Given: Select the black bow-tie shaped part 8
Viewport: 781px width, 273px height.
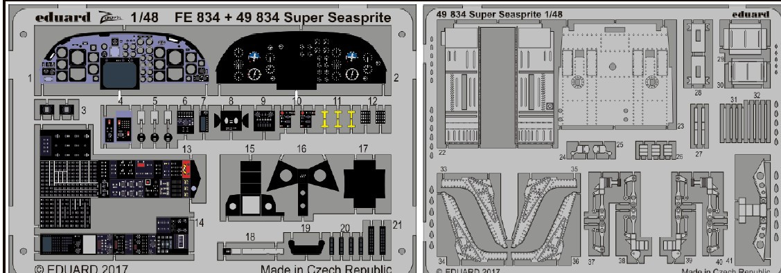Looking at the screenshot, I should tap(231, 122).
